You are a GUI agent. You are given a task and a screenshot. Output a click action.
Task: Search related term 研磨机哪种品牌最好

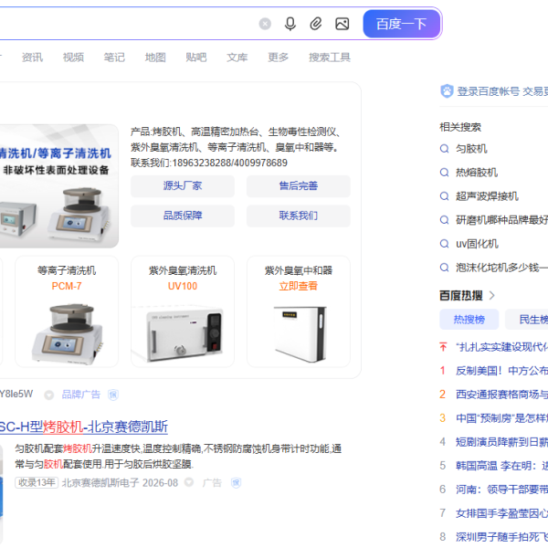[x=501, y=220]
